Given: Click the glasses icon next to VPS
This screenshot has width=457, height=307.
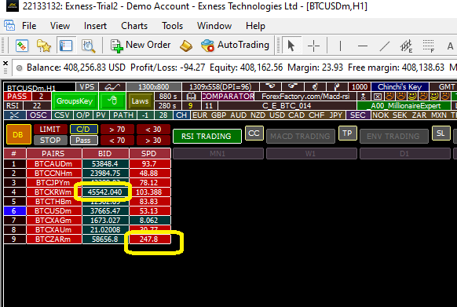Looking at the screenshot, I should (x=112, y=87).
